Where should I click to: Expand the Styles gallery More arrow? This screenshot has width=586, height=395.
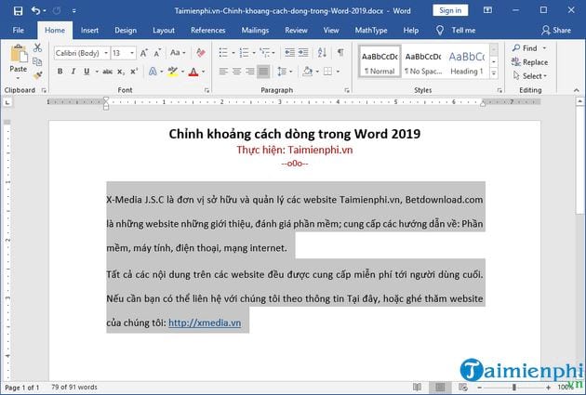pyautogui.click(x=494, y=73)
